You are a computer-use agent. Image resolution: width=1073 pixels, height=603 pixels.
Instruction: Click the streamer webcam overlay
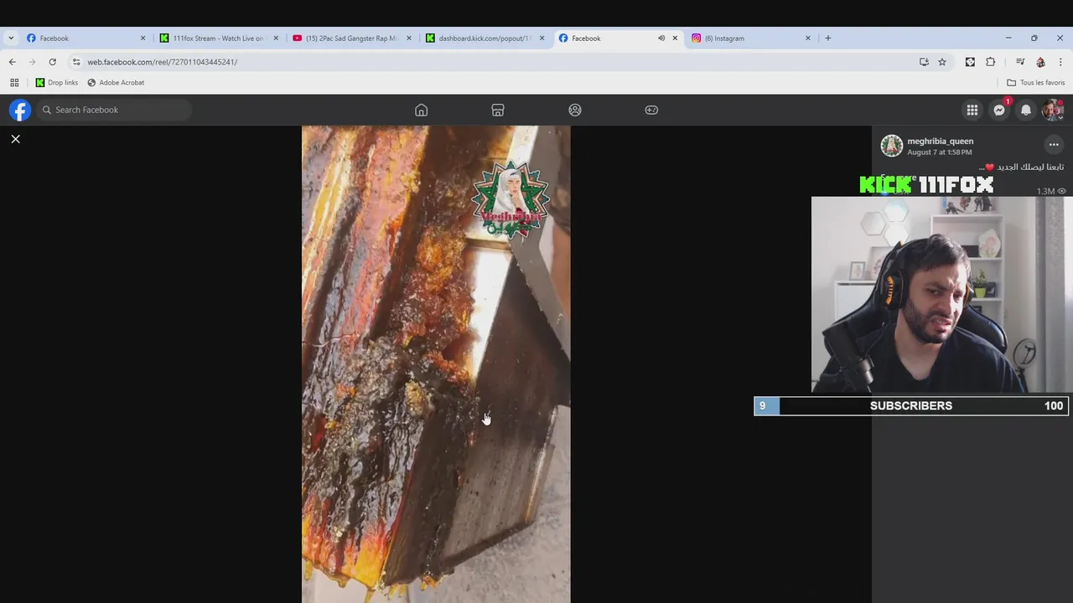click(939, 295)
